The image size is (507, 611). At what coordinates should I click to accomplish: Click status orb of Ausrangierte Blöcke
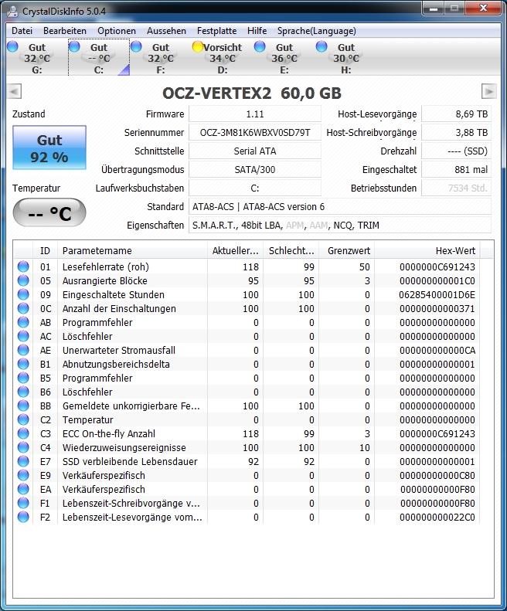(23, 280)
